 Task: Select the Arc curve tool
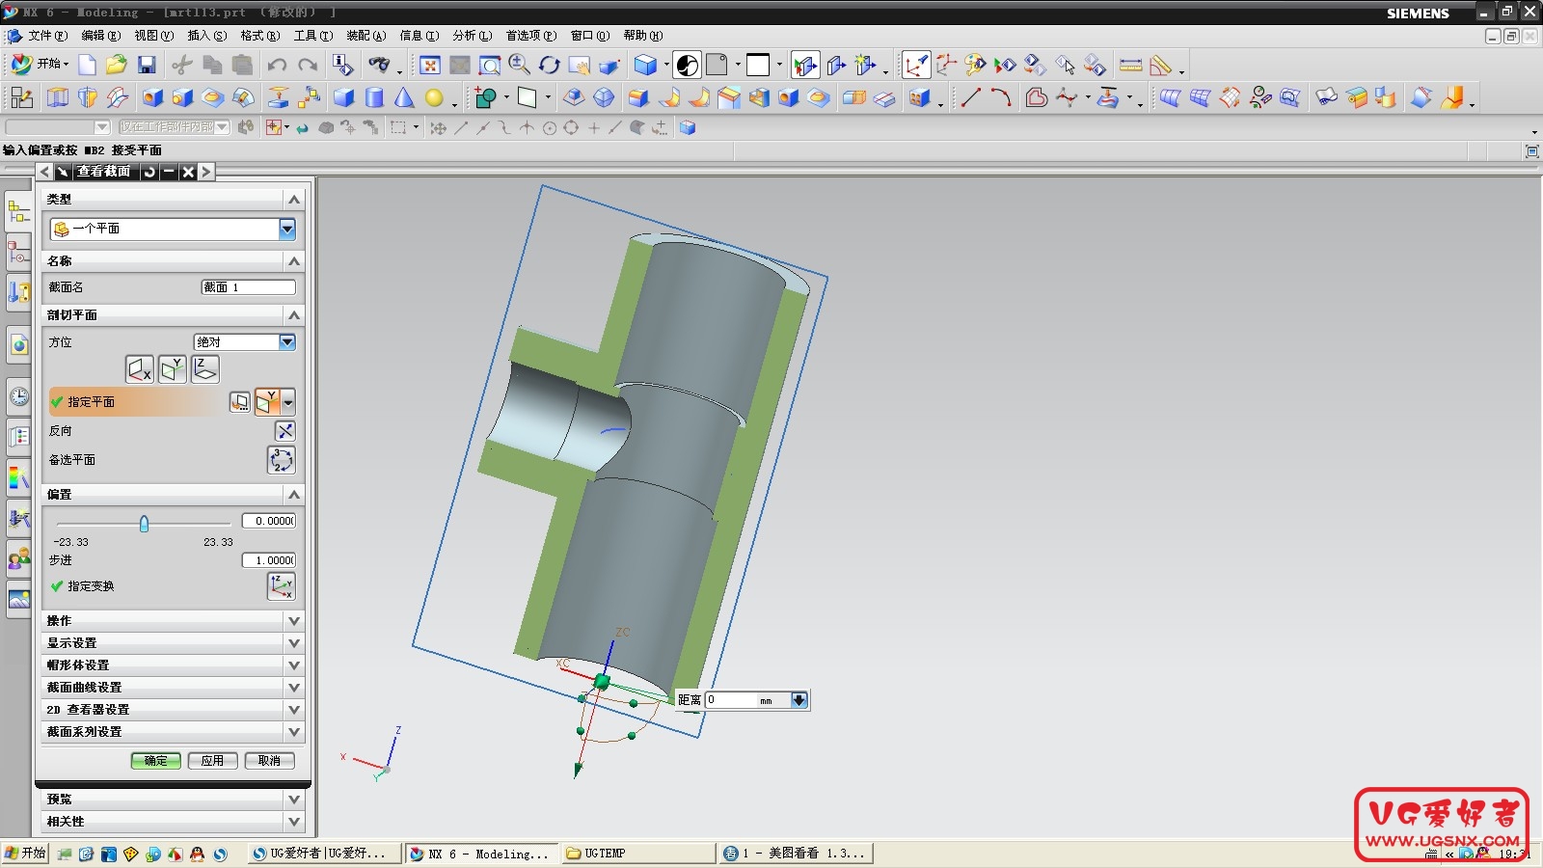click(x=1001, y=97)
